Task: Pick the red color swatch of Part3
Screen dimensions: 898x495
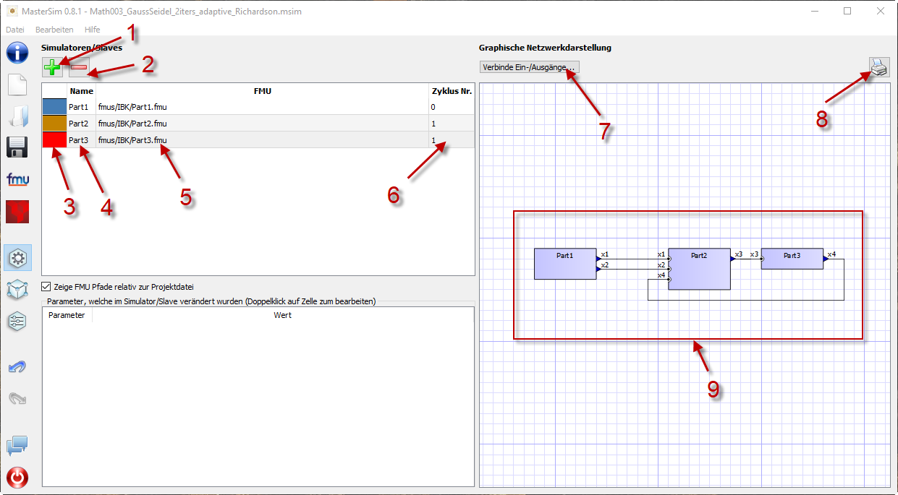Action: coord(55,140)
